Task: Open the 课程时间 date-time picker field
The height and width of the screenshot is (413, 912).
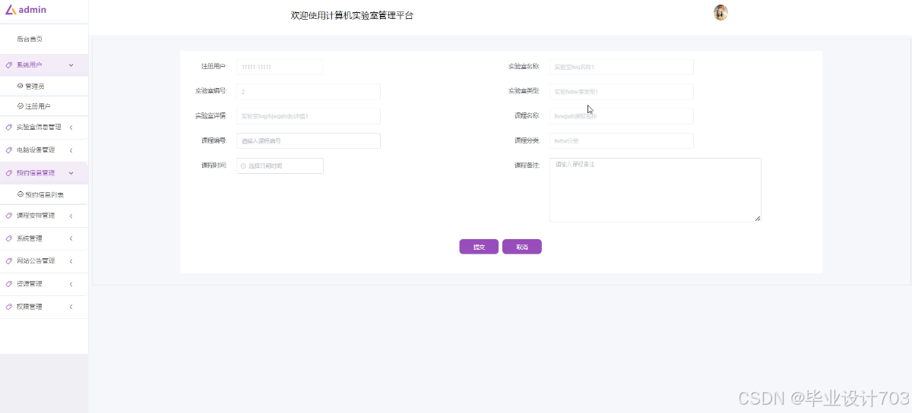Action: (x=280, y=166)
